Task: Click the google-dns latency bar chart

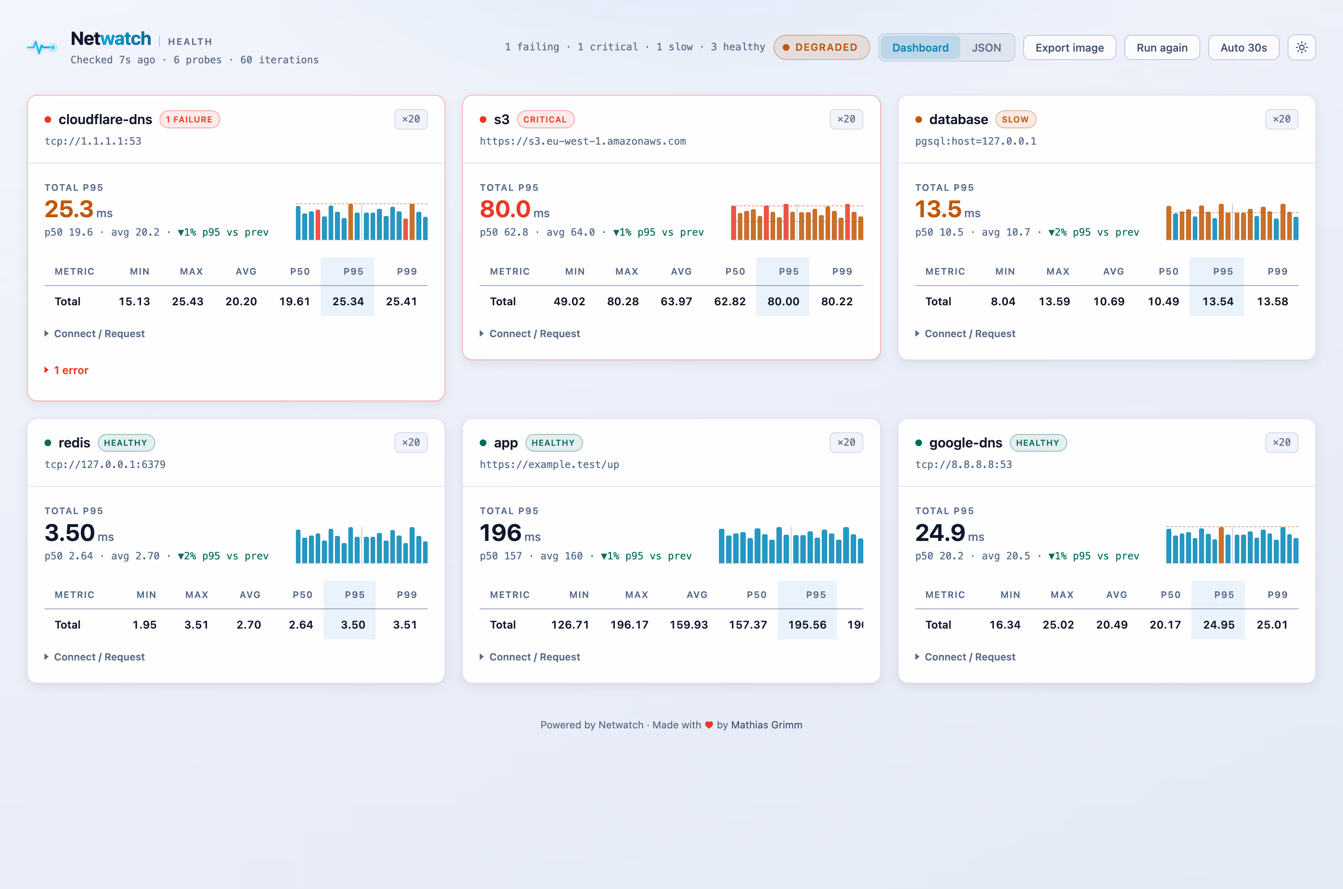Action: click(1232, 544)
